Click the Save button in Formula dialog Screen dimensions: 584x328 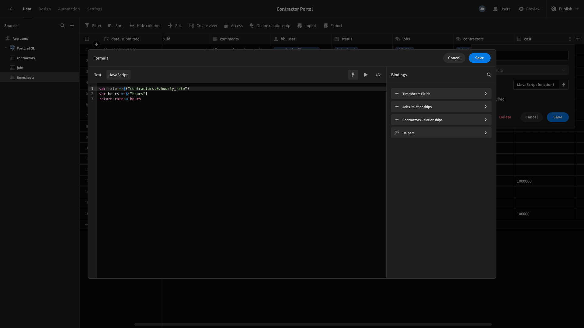tap(479, 58)
